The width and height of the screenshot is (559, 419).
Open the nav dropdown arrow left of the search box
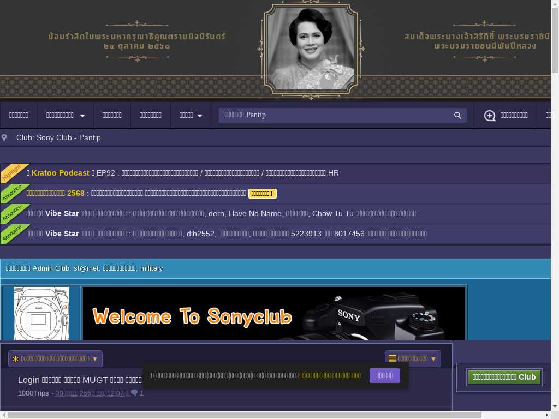click(x=200, y=116)
